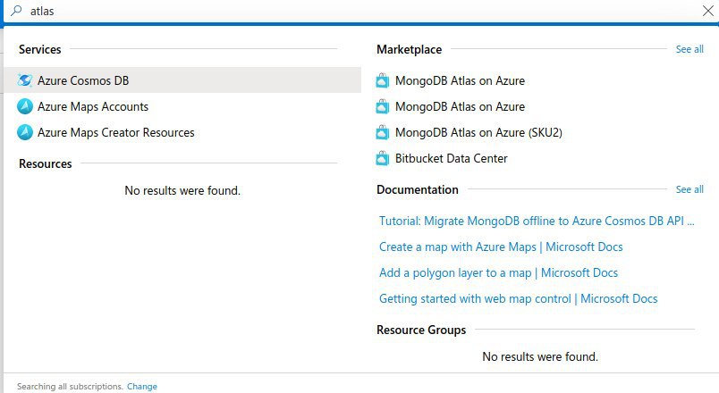The height and width of the screenshot is (393, 719).
Task: Click the Azure Maps Accounts icon
Action: tap(25, 106)
